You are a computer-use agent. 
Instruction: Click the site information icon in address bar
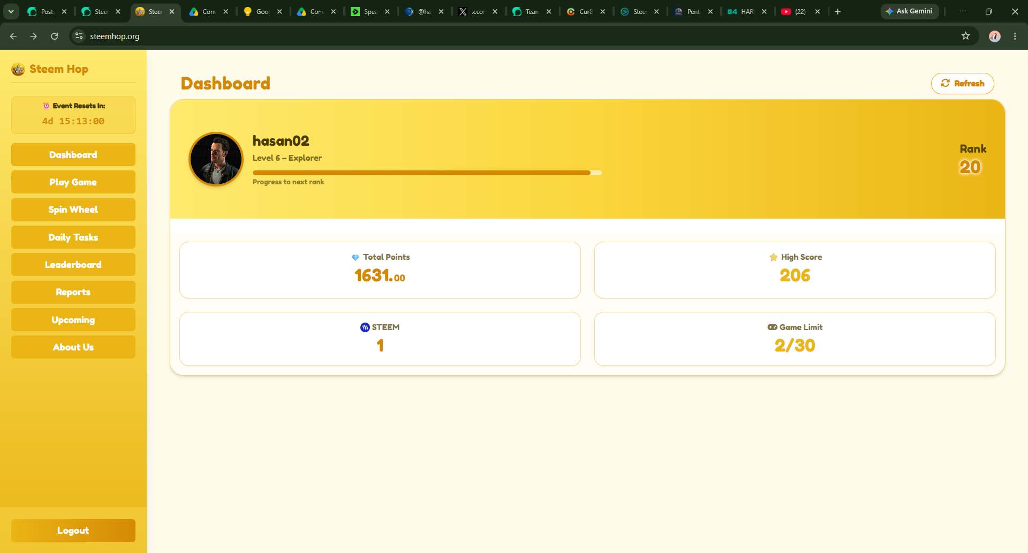coord(79,36)
